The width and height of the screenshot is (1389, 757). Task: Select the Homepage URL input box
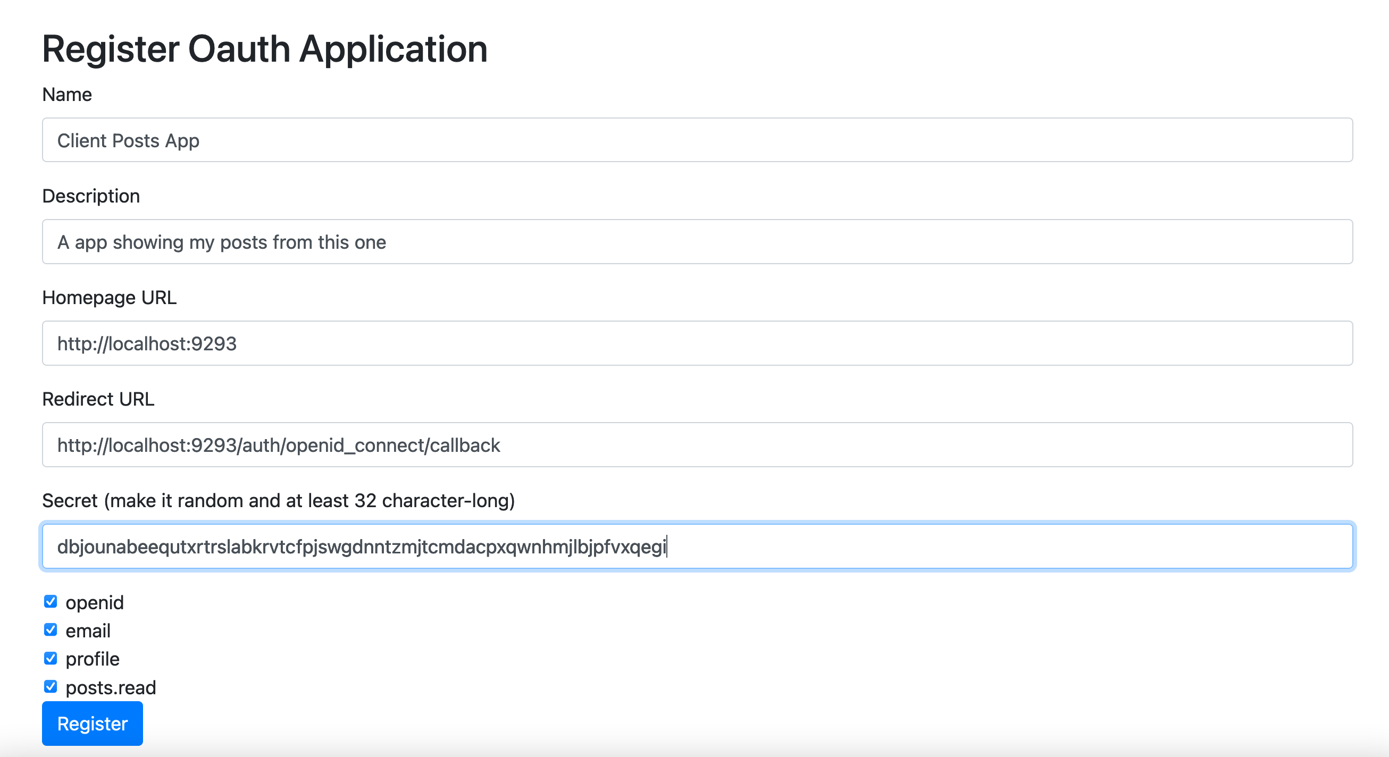[697, 343]
